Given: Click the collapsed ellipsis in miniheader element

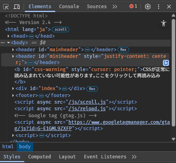Looking at the screenshot, I should pos(31,63).
